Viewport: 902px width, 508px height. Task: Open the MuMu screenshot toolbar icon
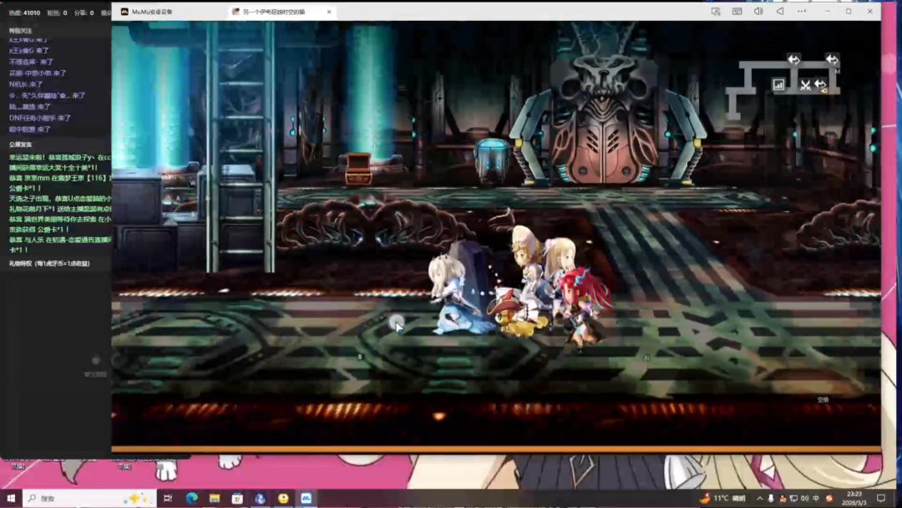point(716,12)
